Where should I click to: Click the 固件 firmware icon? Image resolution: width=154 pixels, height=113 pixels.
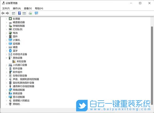coord(10,36)
